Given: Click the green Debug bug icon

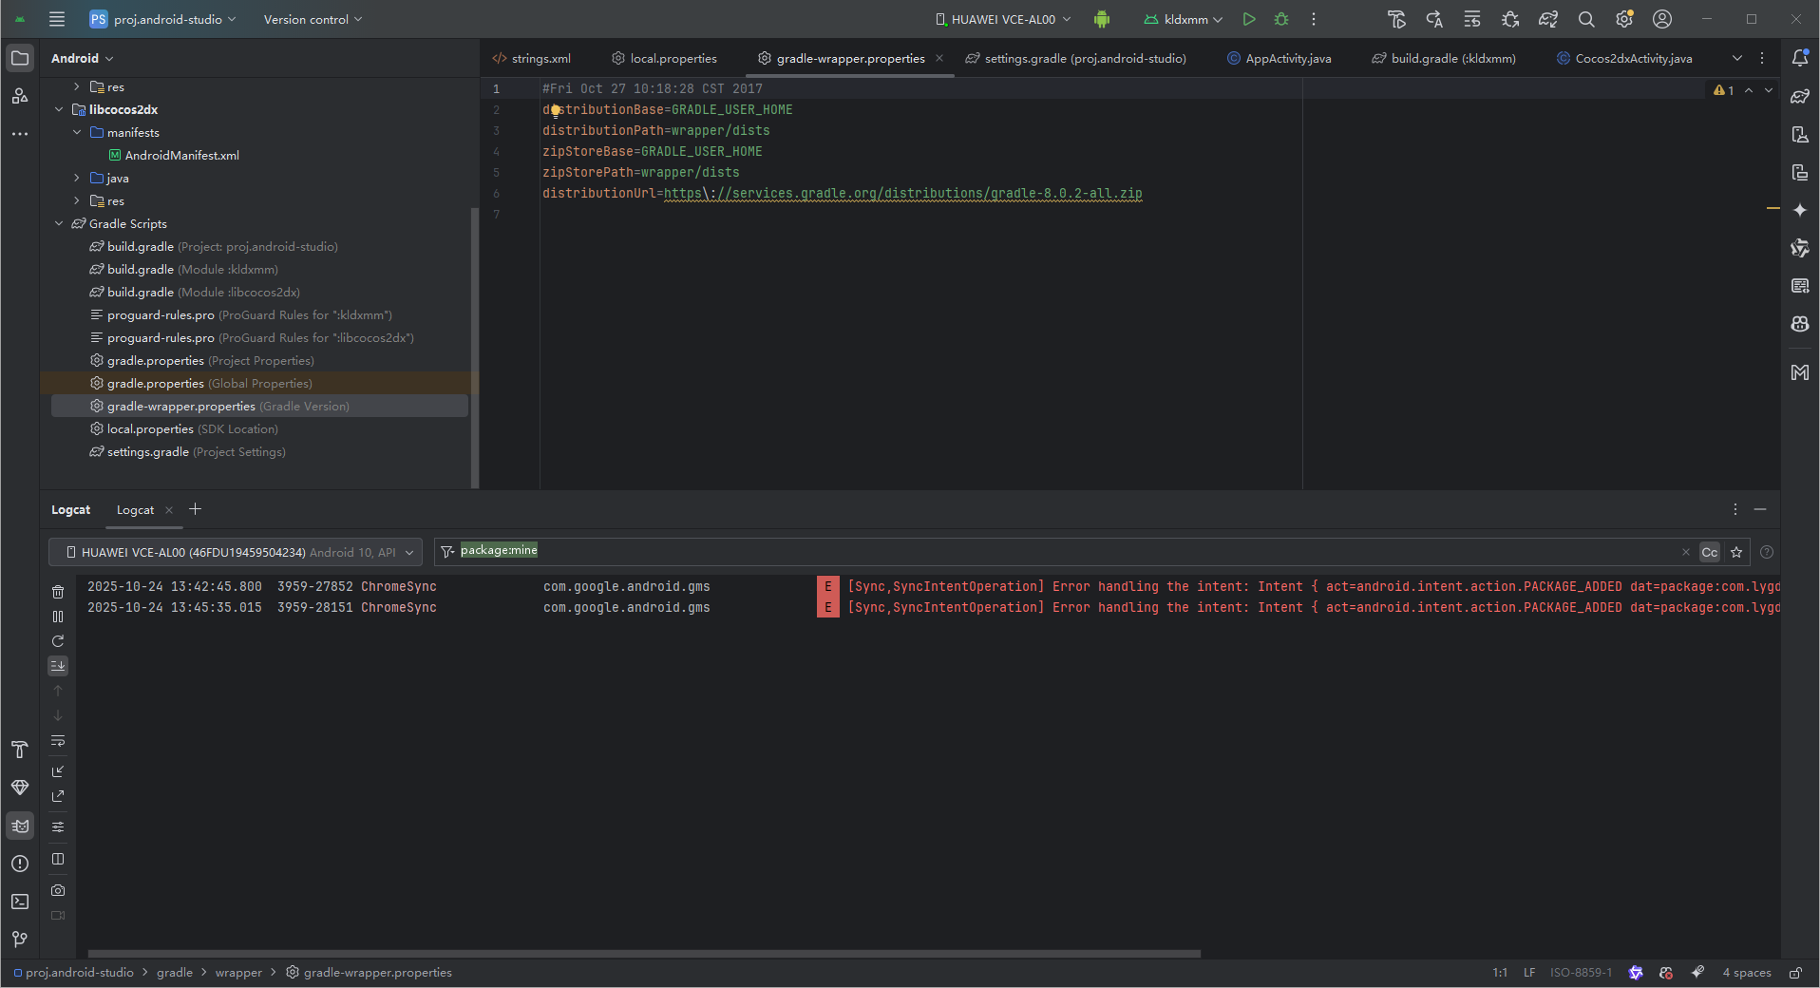Looking at the screenshot, I should (1281, 19).
